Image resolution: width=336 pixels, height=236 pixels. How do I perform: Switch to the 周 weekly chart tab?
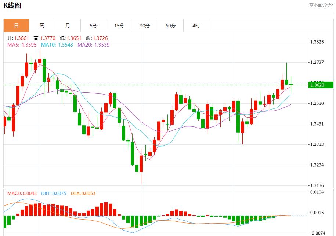click(41, 25)
